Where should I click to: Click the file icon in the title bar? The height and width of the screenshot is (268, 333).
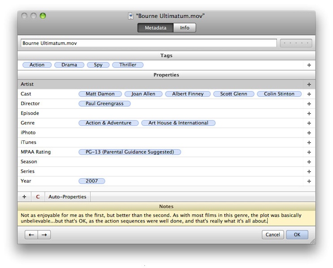(131, 16)
